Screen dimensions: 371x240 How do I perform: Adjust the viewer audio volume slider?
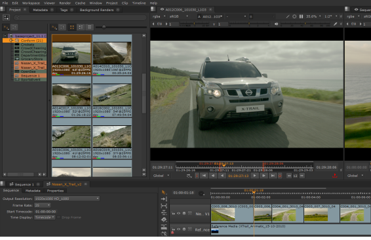(305, 24)
